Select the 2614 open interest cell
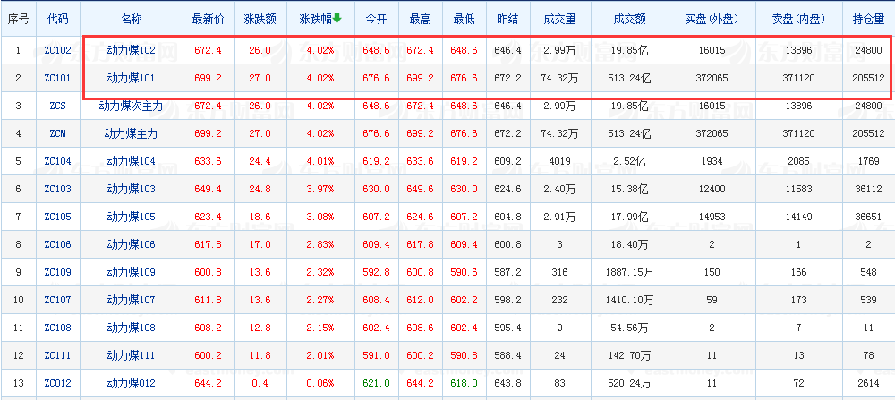Viewport: 895px width, 400px height. coord(868,384)
